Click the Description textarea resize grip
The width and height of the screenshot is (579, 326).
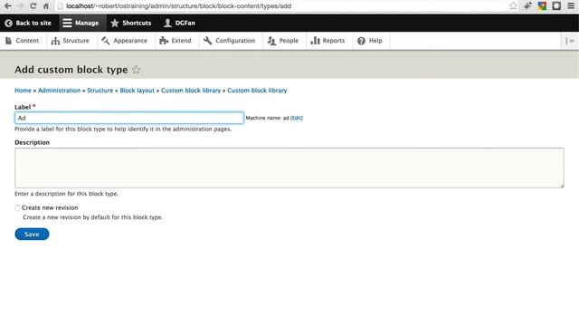pyautogui.click(x=562, y=186)
